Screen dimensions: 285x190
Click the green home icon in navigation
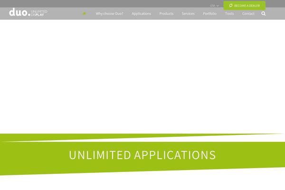click(85, 13)
